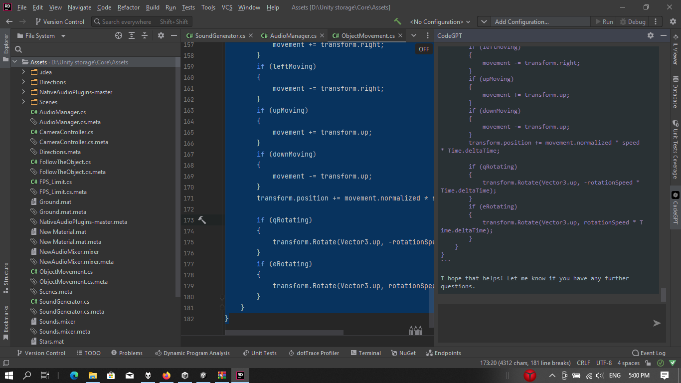Open Microsoft Edge from the taskbar

tap(74, 375)
